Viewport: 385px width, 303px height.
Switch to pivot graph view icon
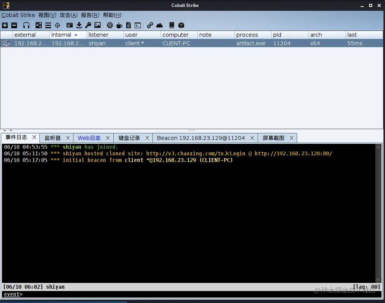(x=39, y=25)
